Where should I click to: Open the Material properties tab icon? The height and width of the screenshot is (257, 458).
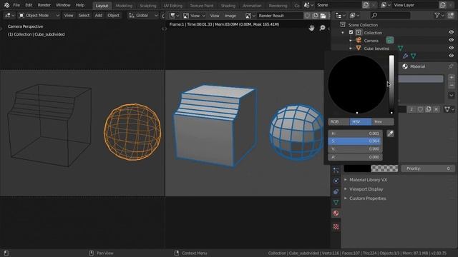click(336, 213)
